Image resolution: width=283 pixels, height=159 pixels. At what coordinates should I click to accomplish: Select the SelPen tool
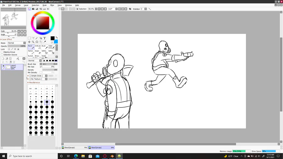tap(45, 52)
